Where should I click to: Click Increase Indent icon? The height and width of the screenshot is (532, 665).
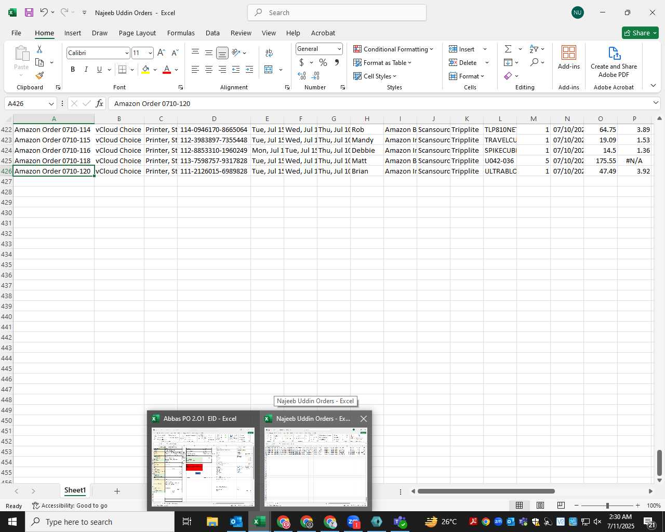click(x=249, y=70)
